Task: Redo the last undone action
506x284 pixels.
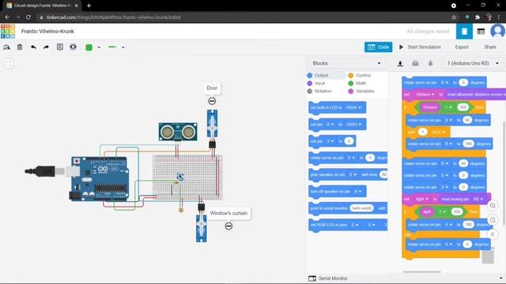Action: tap(46, 47)
